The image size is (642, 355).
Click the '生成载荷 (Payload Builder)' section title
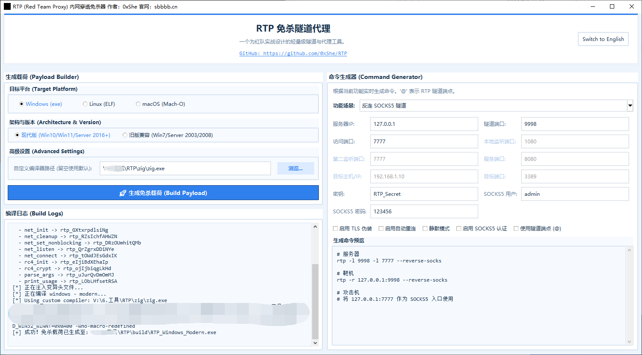(x=42, y=77)
